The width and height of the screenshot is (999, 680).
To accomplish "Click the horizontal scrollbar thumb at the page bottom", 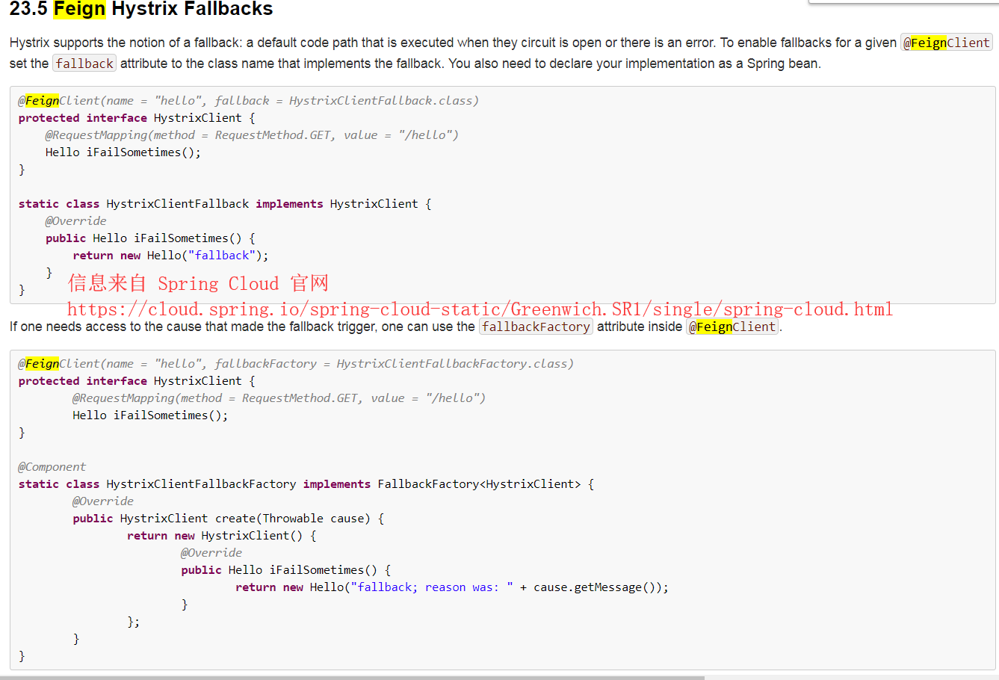I will click(x=352, y=678).
